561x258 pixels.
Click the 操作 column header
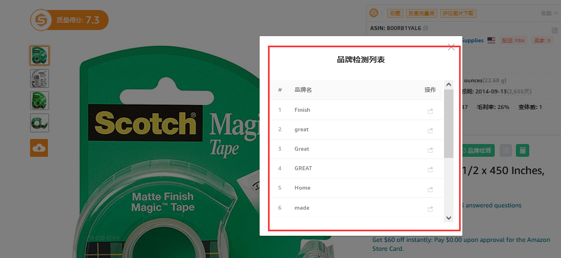point(430,90)
